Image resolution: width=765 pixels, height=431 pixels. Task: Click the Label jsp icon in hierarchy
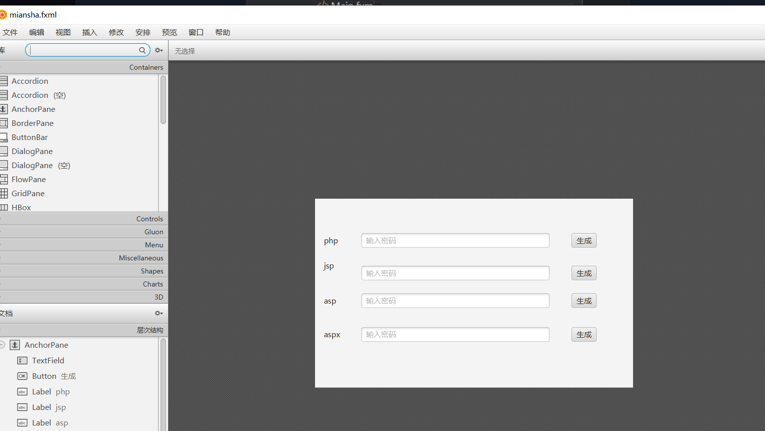click(23, 407)
